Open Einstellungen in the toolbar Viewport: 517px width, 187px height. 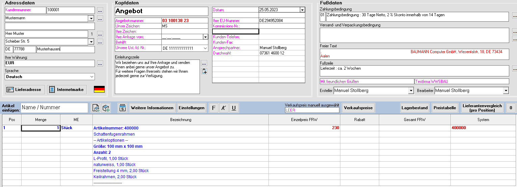(192, 108)
